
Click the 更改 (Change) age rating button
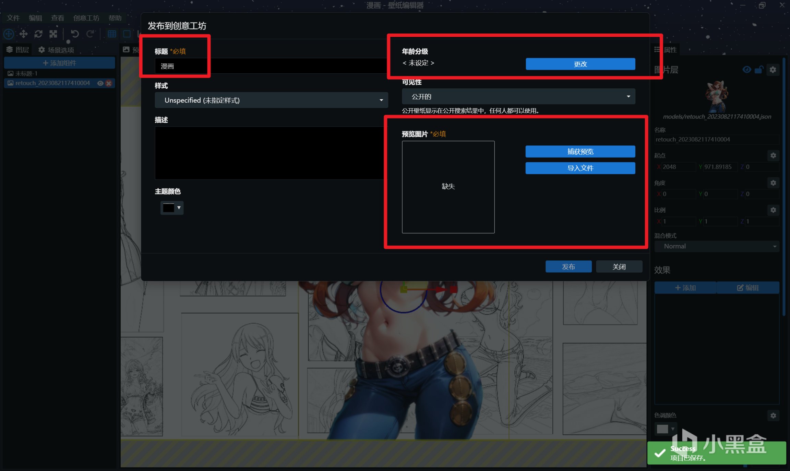pyautogui.click(x=580, y=64)
